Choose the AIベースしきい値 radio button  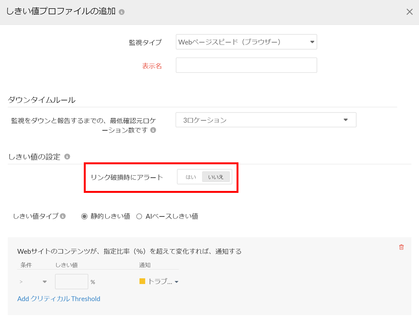139,216
